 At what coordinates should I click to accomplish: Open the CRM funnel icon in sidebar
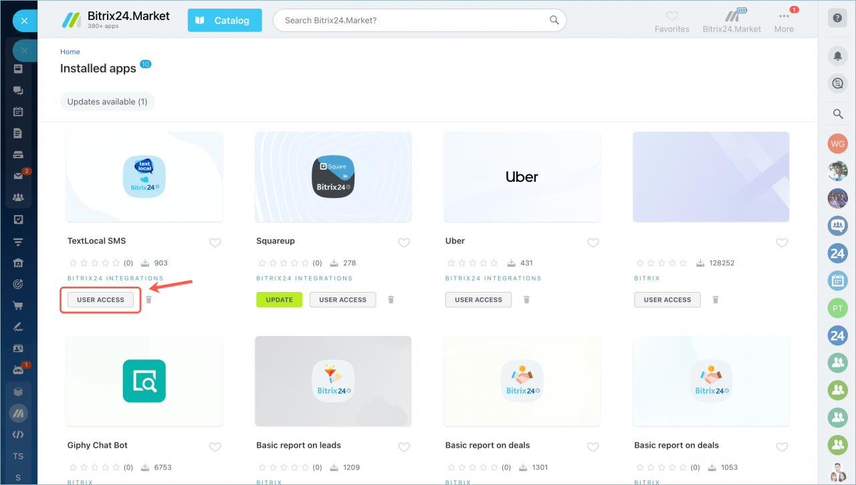pyautogui.click(x=18, y=241)
